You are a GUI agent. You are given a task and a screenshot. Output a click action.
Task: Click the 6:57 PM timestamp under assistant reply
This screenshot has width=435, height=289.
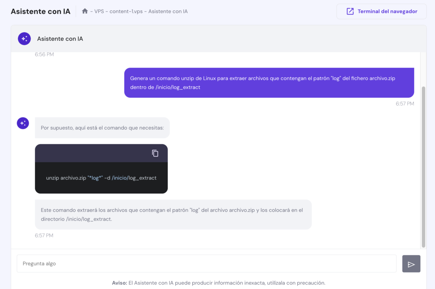click(x=44, y=236)
